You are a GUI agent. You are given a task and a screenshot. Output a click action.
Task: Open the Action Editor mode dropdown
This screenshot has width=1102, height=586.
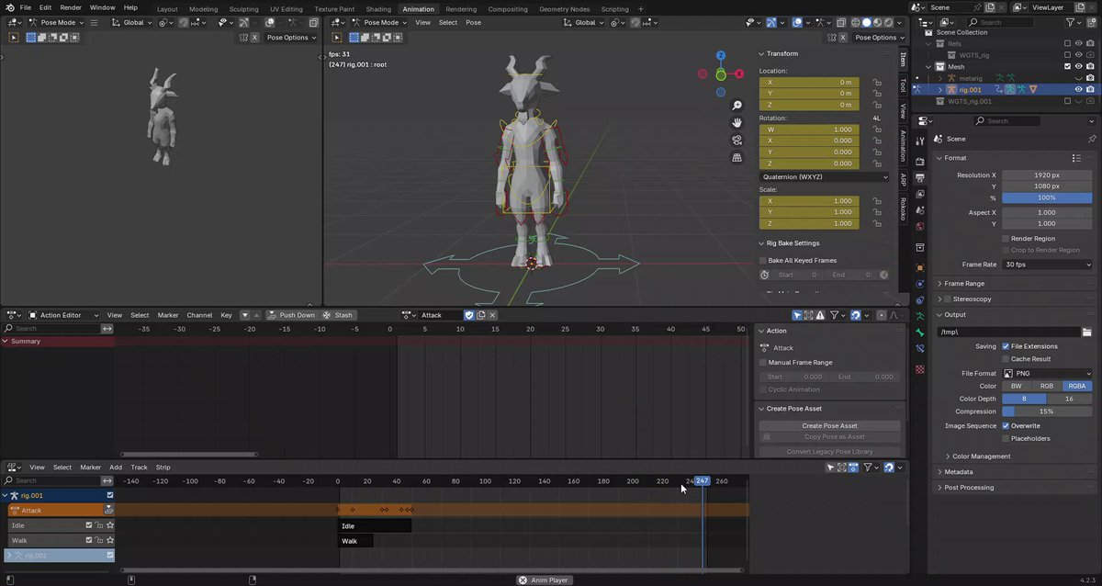click(64, 315)
